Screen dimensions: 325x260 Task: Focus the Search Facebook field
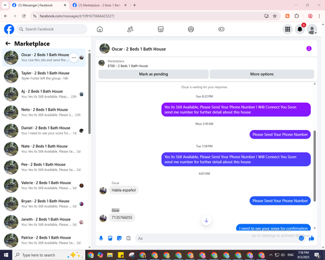(52, 29)
